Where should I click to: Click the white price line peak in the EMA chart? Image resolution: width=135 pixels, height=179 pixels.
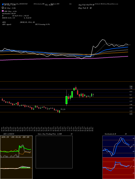[x=103, y=40]
